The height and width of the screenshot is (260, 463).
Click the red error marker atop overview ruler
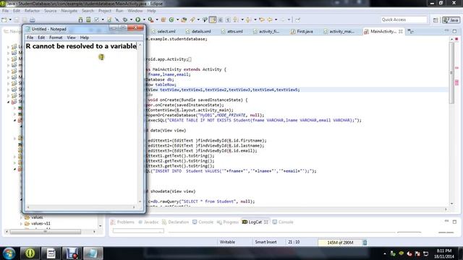pyautogui.click(x=456, y=39)
